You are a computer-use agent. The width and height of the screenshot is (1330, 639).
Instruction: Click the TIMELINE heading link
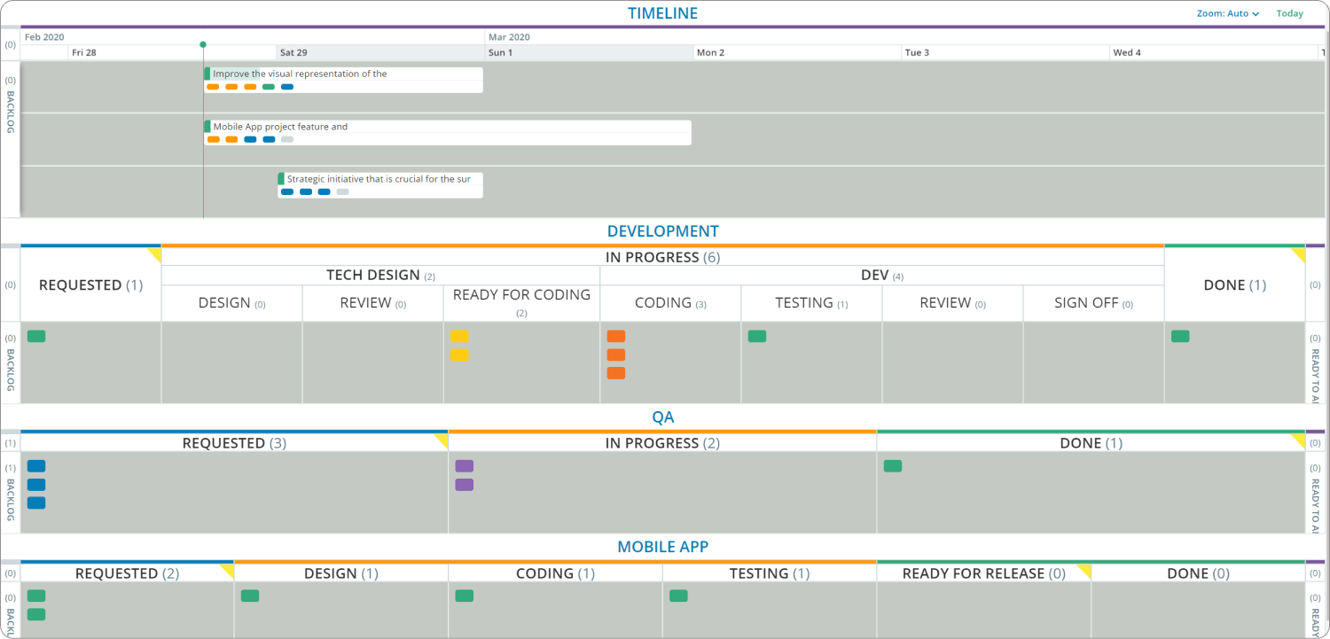663,12
